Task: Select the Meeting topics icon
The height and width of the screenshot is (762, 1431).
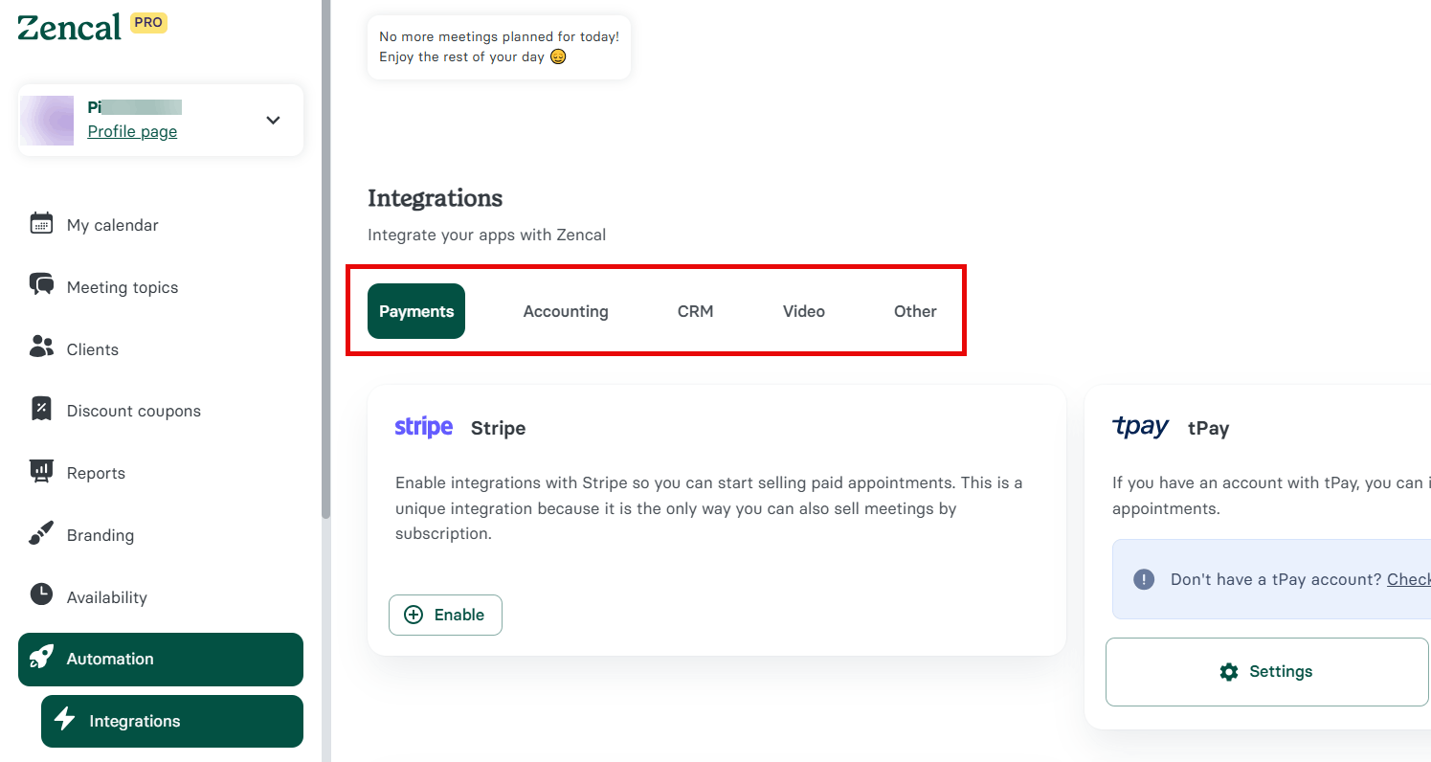Action: (41, 286)
